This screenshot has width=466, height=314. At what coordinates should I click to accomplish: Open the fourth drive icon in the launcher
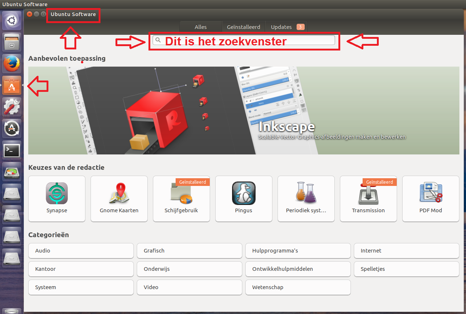(x=12, y=258)
